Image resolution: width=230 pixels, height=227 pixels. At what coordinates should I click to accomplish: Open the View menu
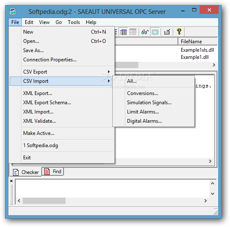tap(44, 22)
